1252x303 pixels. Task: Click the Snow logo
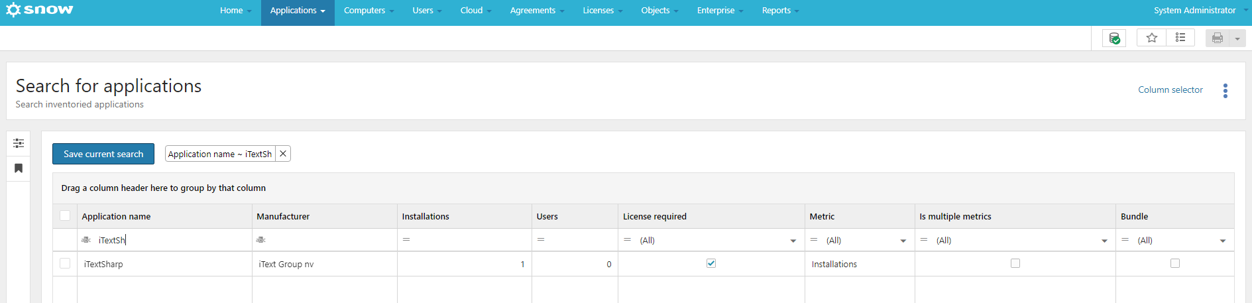(40, 10)
